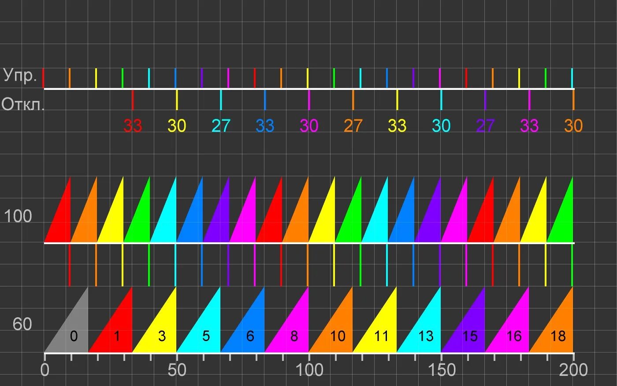Click the '50' axis label
The width and height of the screenshot is (617, 386).
177,370
